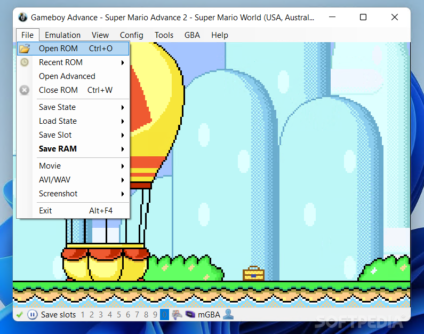This screenshot has height=334, width=424.
Task: Click the game controller icon in status bar
Action: [177, 315]
